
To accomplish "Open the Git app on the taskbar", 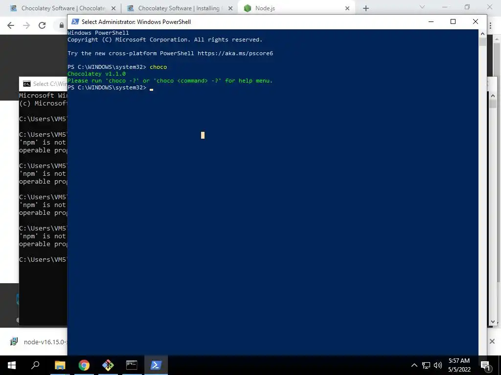I will click(108, 365).
